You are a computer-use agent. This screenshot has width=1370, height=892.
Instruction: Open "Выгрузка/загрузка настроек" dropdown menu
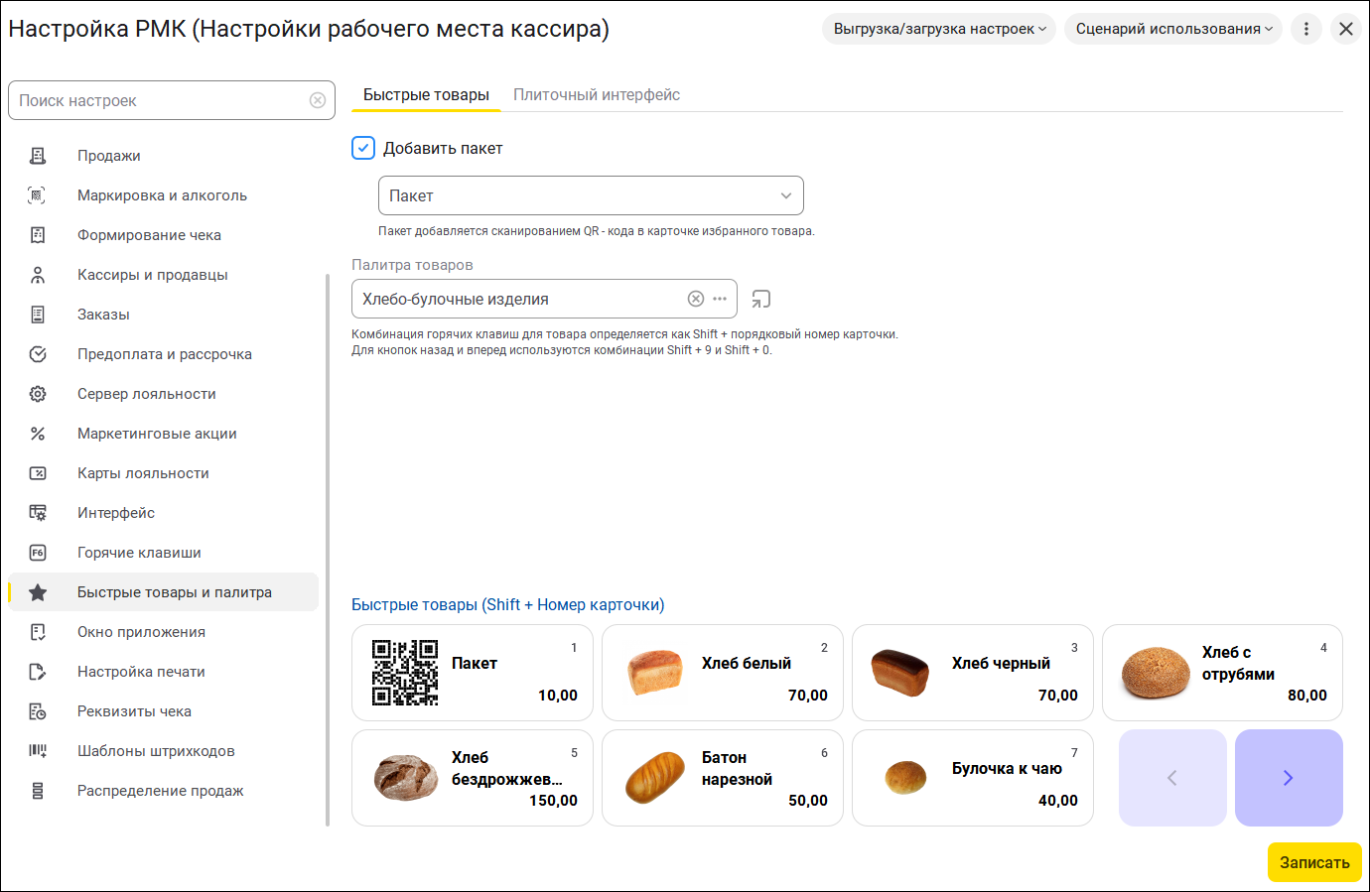click(938, 29)
